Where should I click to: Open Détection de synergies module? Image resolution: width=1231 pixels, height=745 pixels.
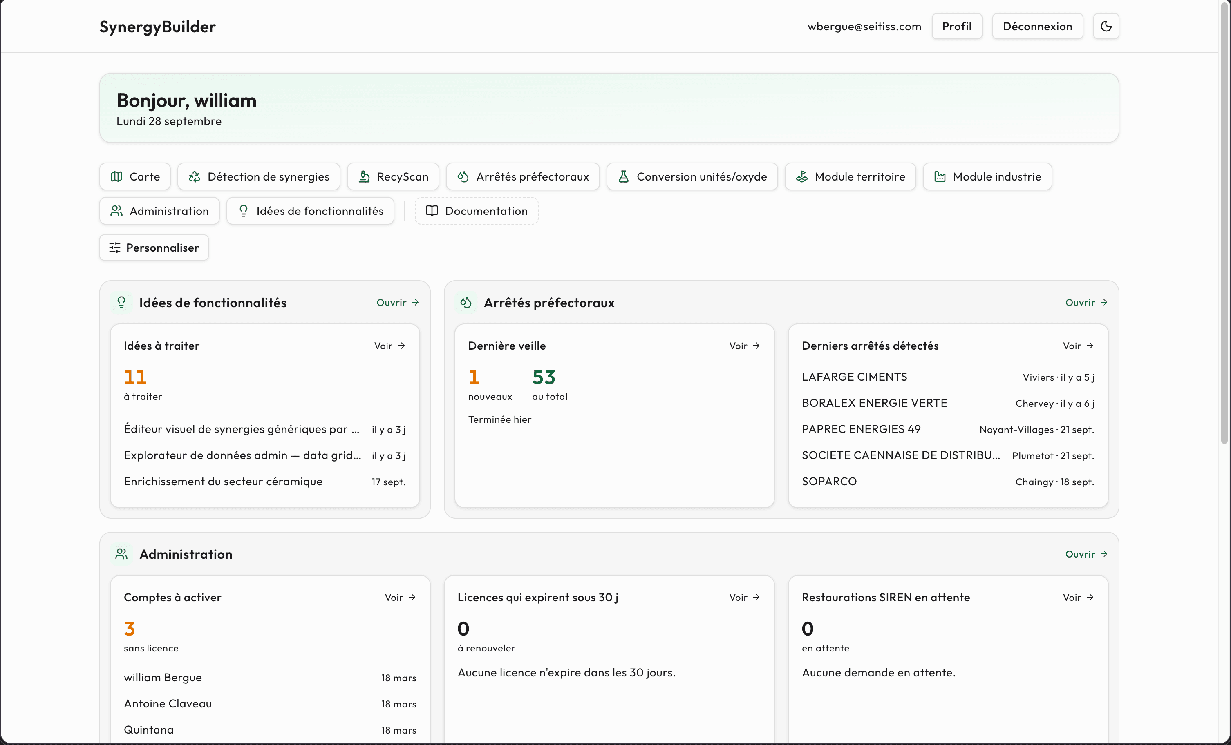[259, 176]
